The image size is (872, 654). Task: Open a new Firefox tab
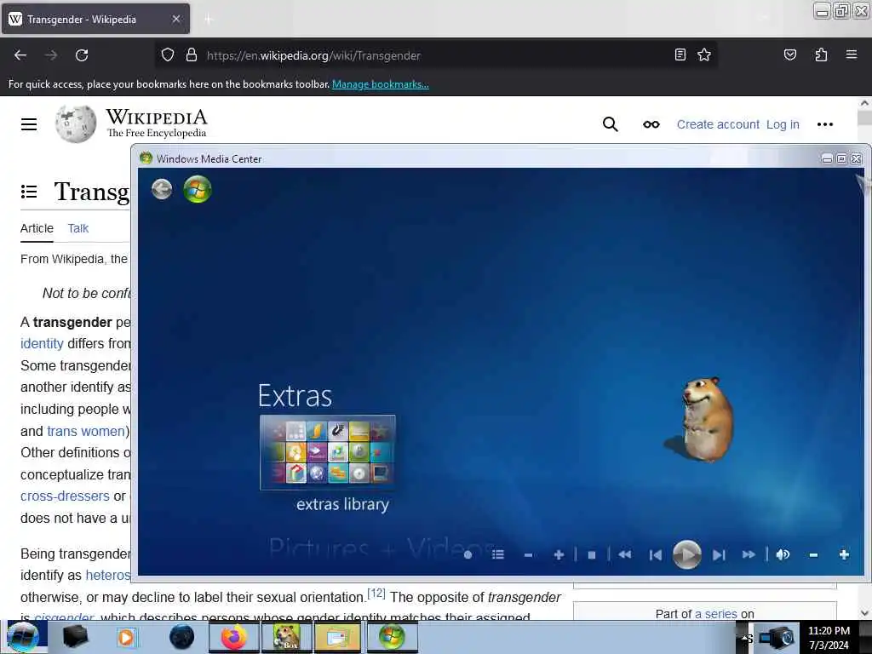pyautogui.click(x=209, y=19)
